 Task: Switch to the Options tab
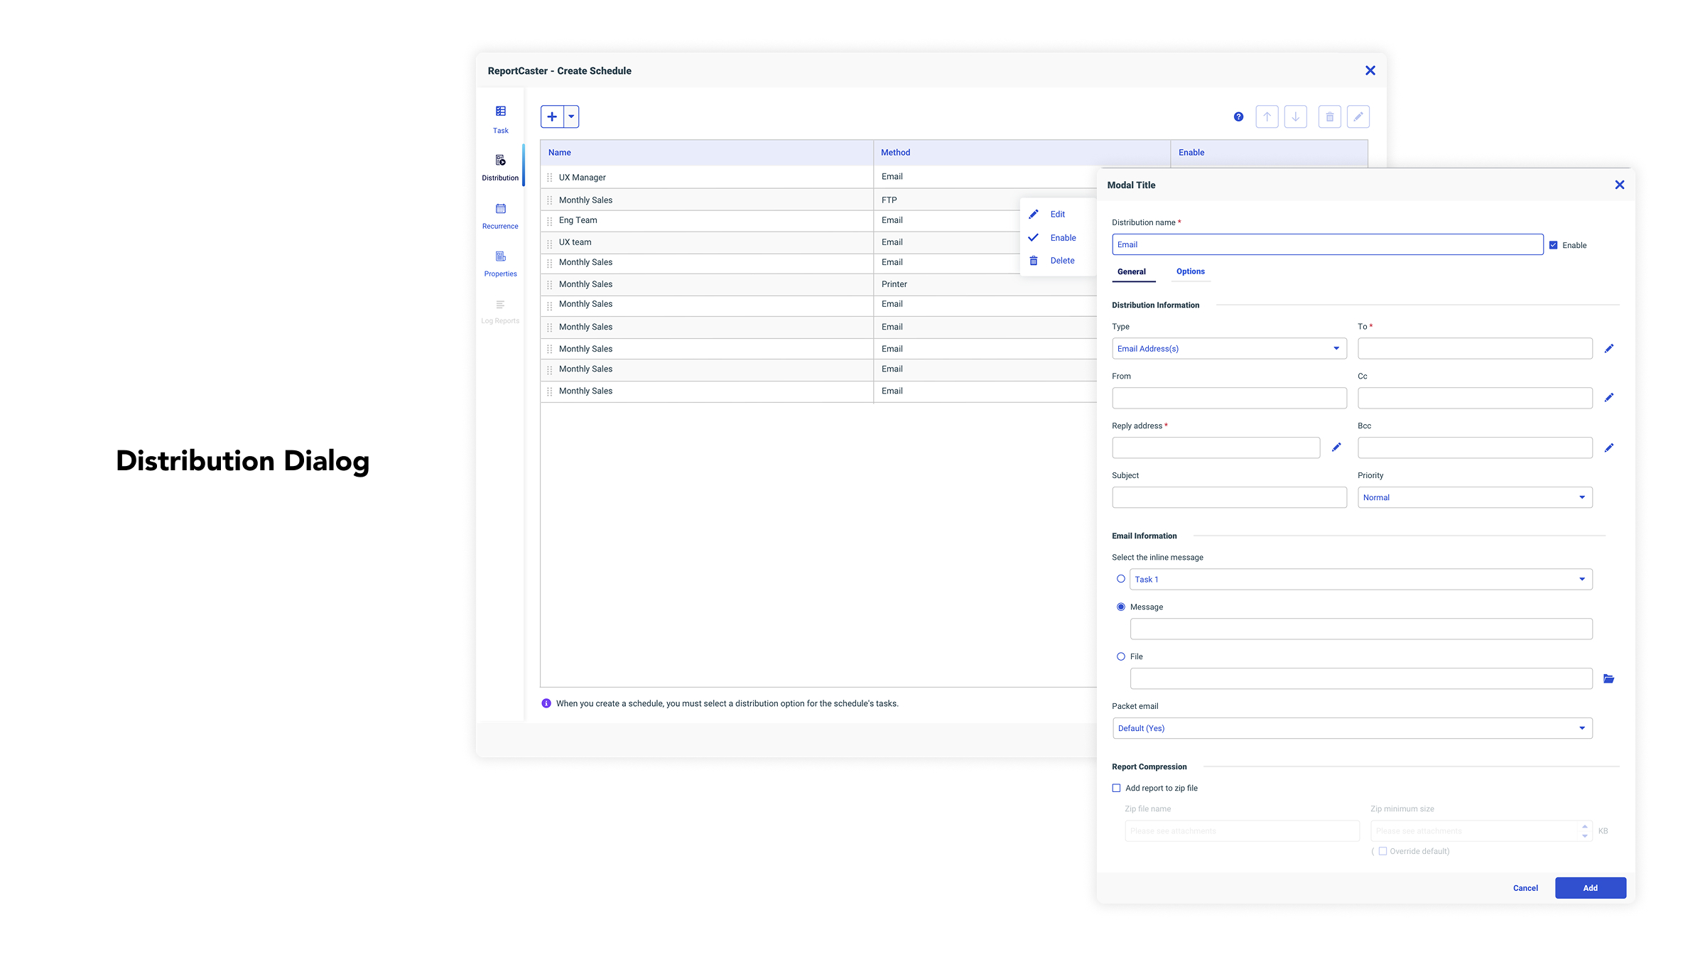click(1191, 271)
